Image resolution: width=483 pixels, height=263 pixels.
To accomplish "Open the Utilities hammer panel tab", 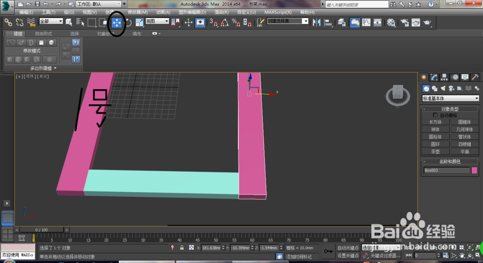I will tap(475, 77).
